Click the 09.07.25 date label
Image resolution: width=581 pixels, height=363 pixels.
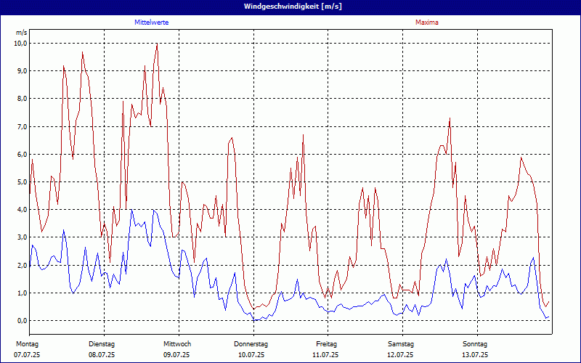point(176,355)
